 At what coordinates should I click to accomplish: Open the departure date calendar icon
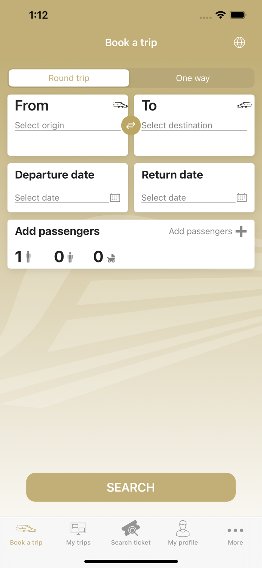pos(115,197)
